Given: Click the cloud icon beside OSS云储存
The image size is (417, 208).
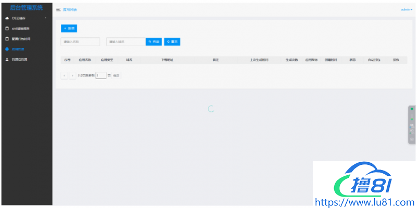Looking at the screenshot, I should coord(7,18).
